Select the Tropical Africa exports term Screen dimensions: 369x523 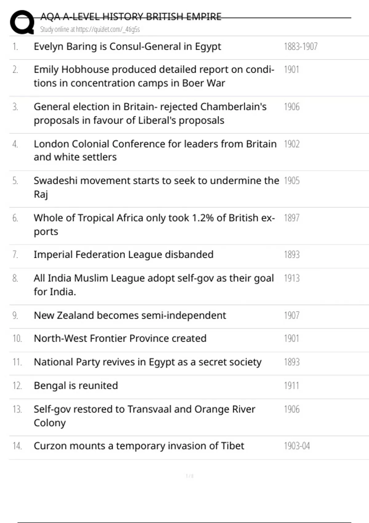(154, 225)
